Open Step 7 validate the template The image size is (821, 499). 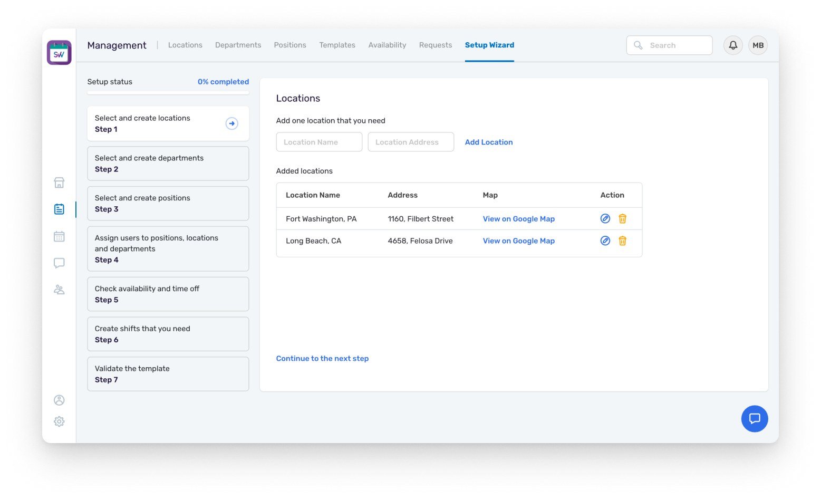(168, 374)
